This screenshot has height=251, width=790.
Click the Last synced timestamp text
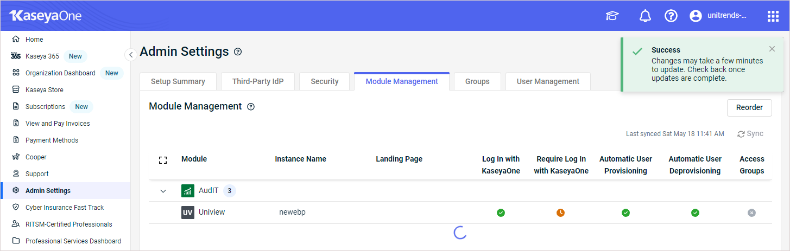tap(675, 134)
